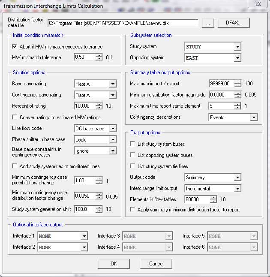Screen dimensions: 270x277
Task: Decrease Maximum time report same element
Action: pos(237,108)
